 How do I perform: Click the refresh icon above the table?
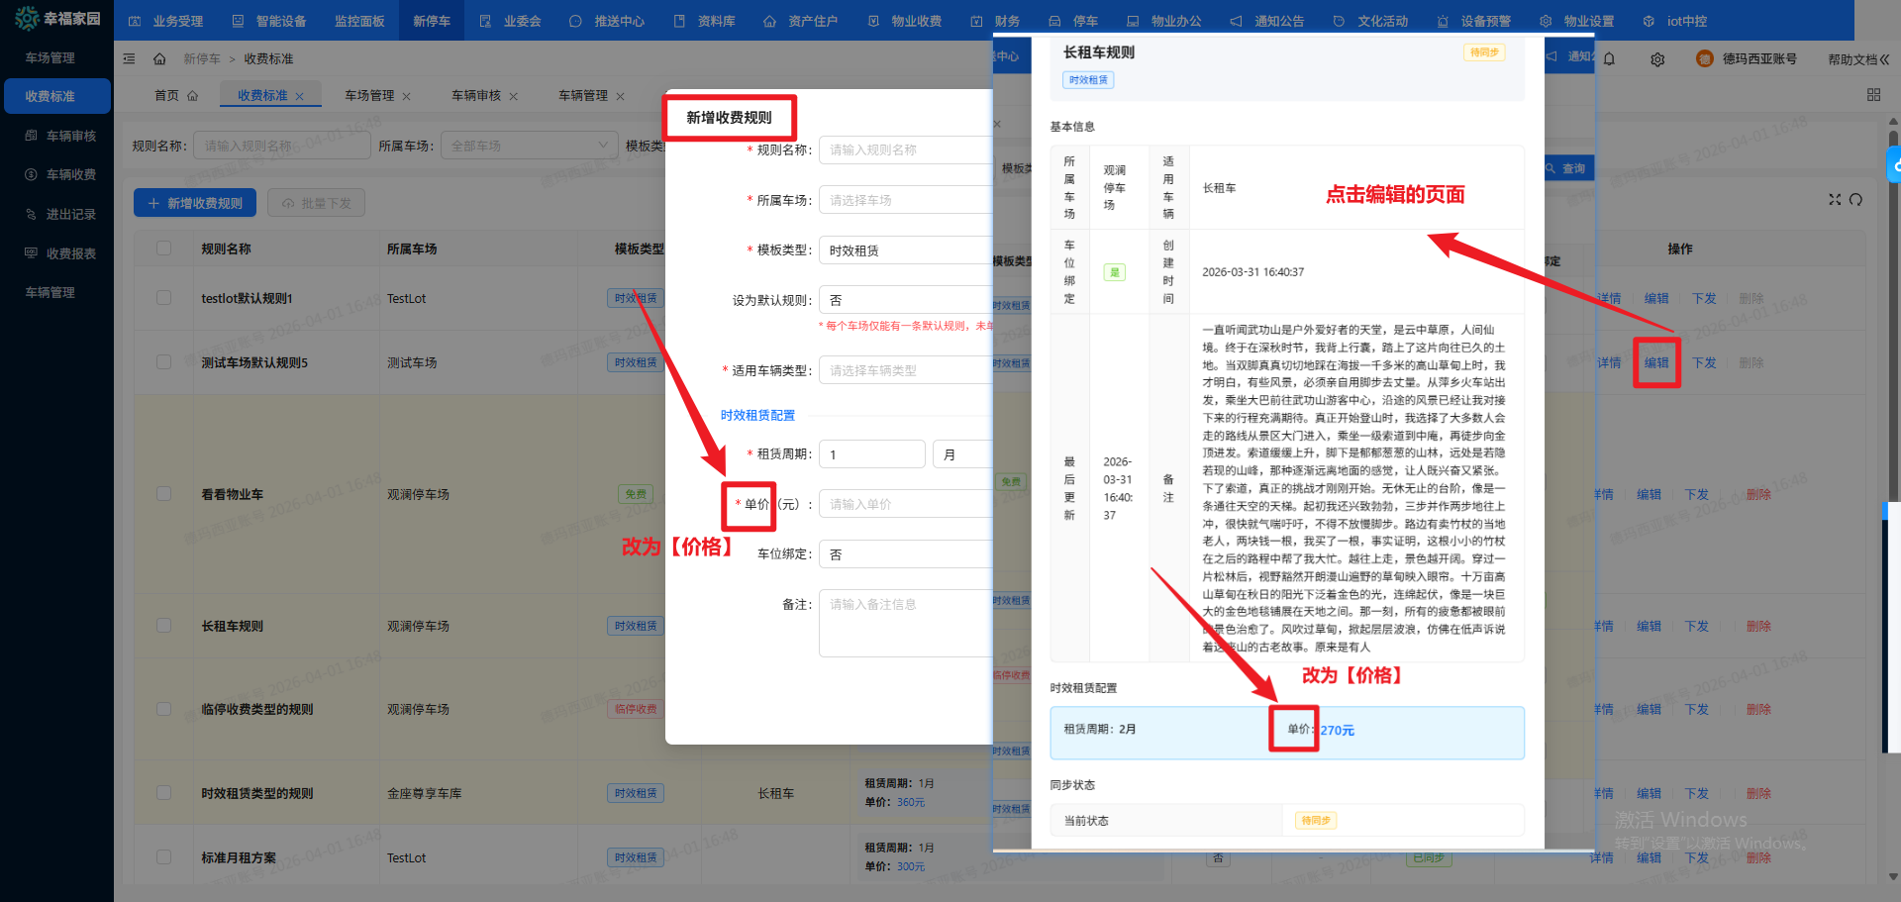[x=1855, y=200]
